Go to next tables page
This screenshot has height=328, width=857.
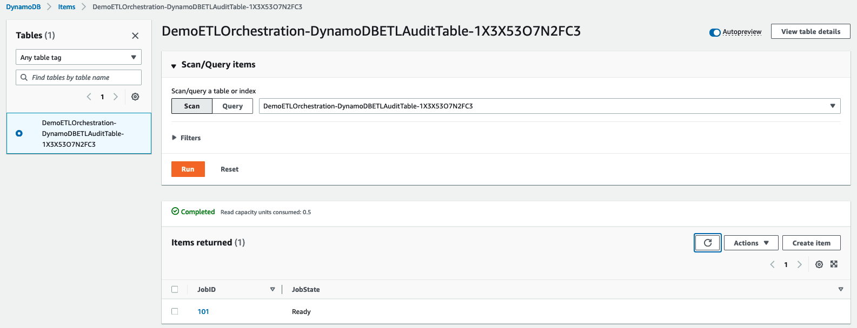tap(115, 97)
